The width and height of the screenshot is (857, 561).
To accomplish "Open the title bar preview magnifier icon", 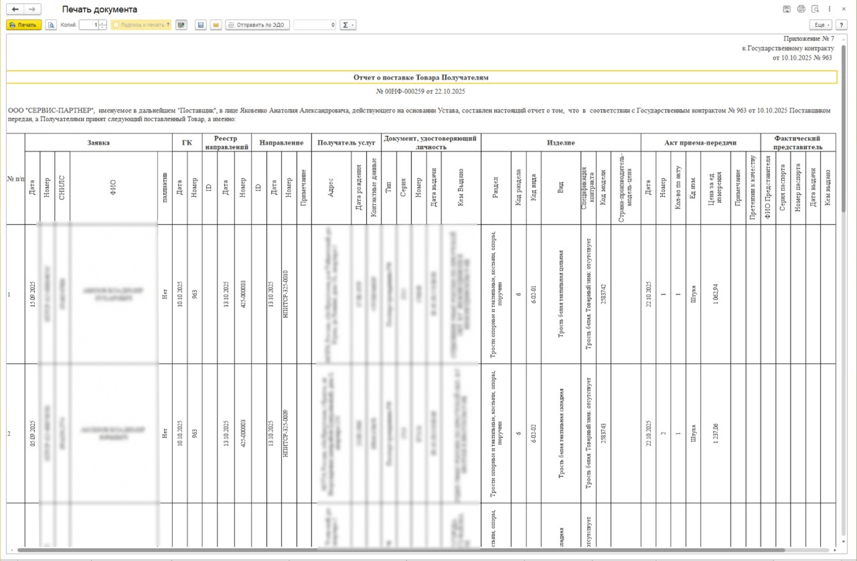I will click(815, 9).
